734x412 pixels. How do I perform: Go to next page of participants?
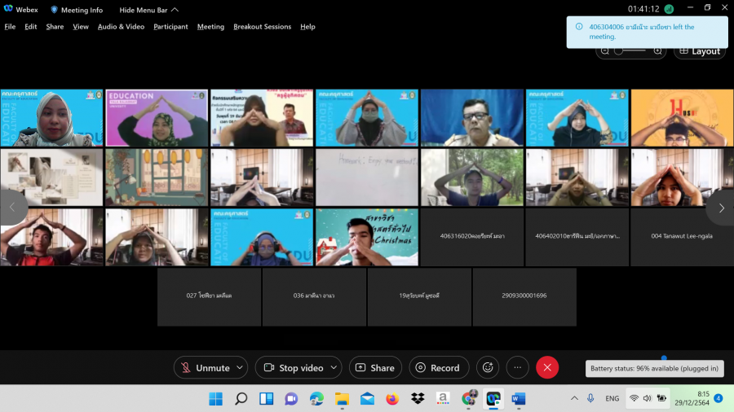tap(720, 208)
